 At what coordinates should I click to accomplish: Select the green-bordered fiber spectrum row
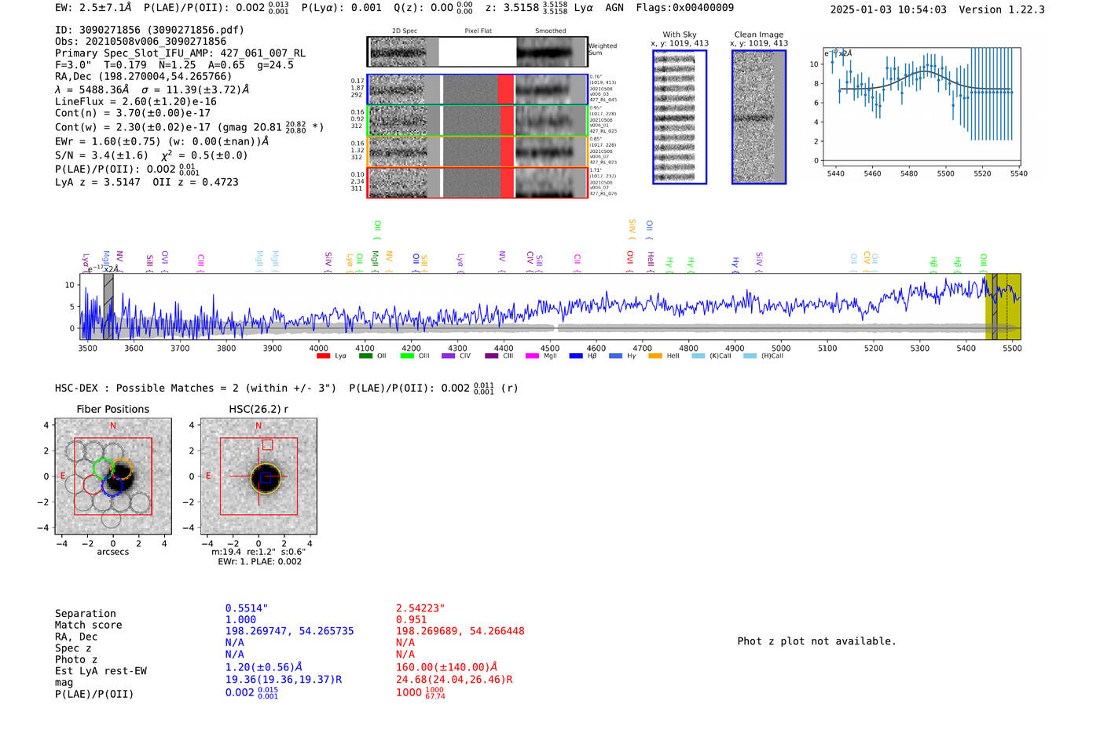click(477, 120)
